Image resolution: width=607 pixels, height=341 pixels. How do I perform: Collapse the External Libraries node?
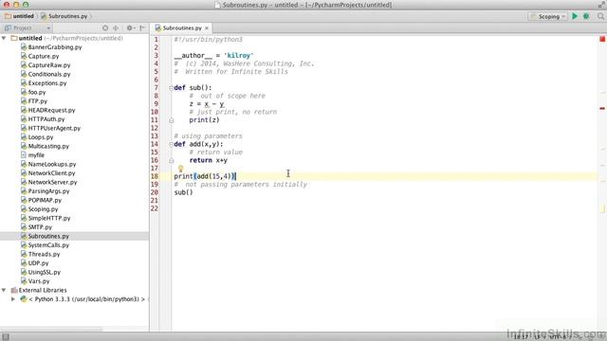click(4, 290)
